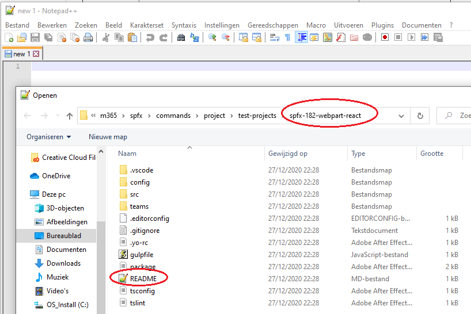This screenshot has width=471, height=314.
Task: Refresh the folder view in dialog
Action: (x=420, y=116)
